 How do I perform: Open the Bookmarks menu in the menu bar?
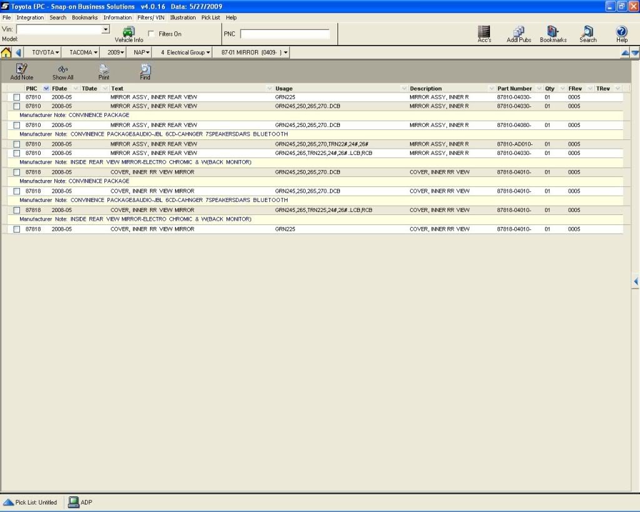(84, 18)
